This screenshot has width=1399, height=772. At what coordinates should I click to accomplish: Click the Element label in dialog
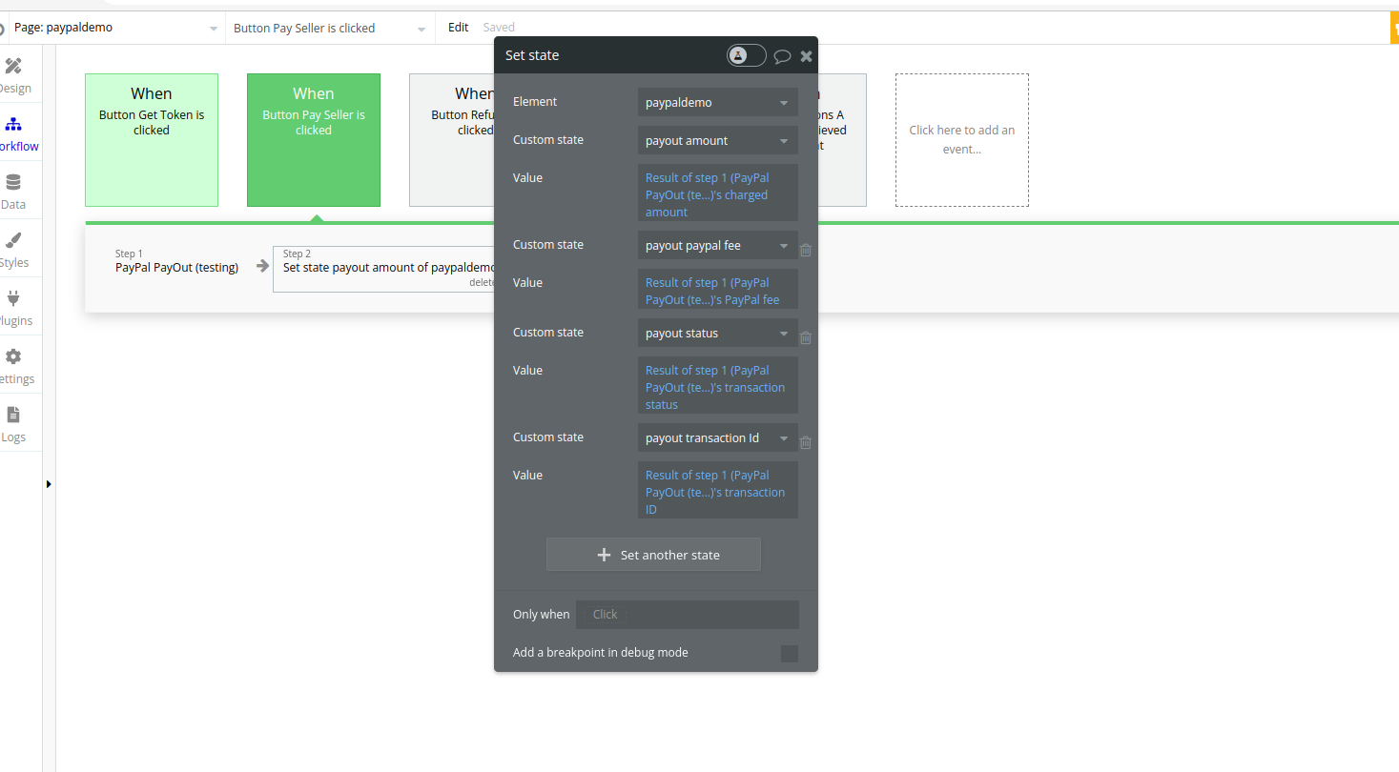(x=535, y=102)
